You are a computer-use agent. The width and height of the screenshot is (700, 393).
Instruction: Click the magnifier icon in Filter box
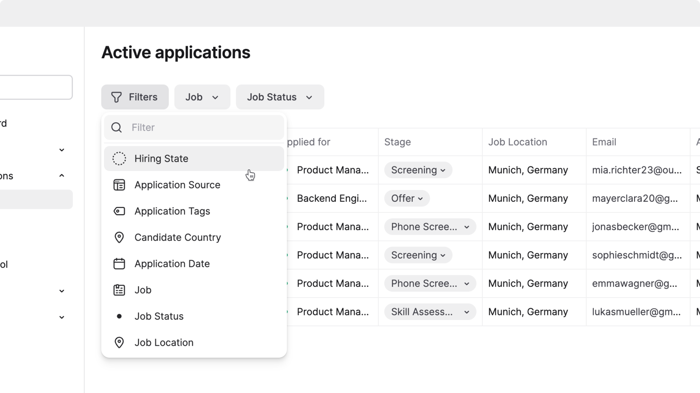tap(116, 127)
